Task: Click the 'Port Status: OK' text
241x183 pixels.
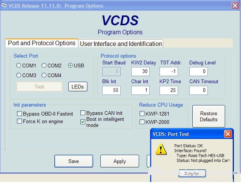Action: (189, 146)
